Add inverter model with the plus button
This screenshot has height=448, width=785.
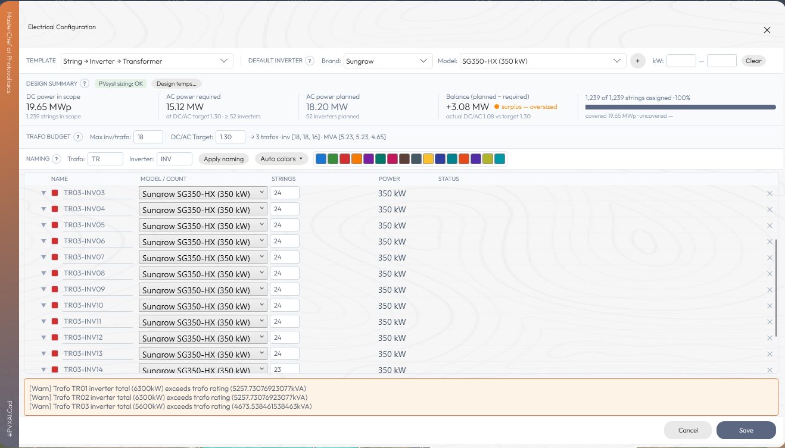(x=638, y=61)
